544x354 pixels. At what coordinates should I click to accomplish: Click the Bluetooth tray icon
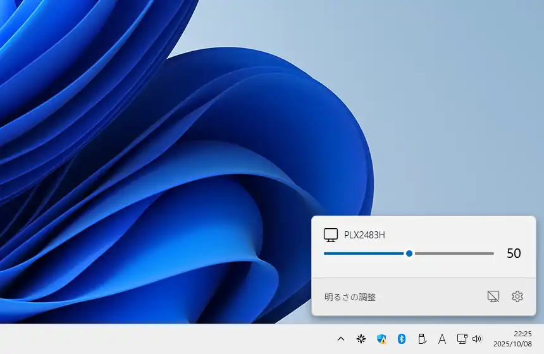pyautogui.click(x=401, y=339)
